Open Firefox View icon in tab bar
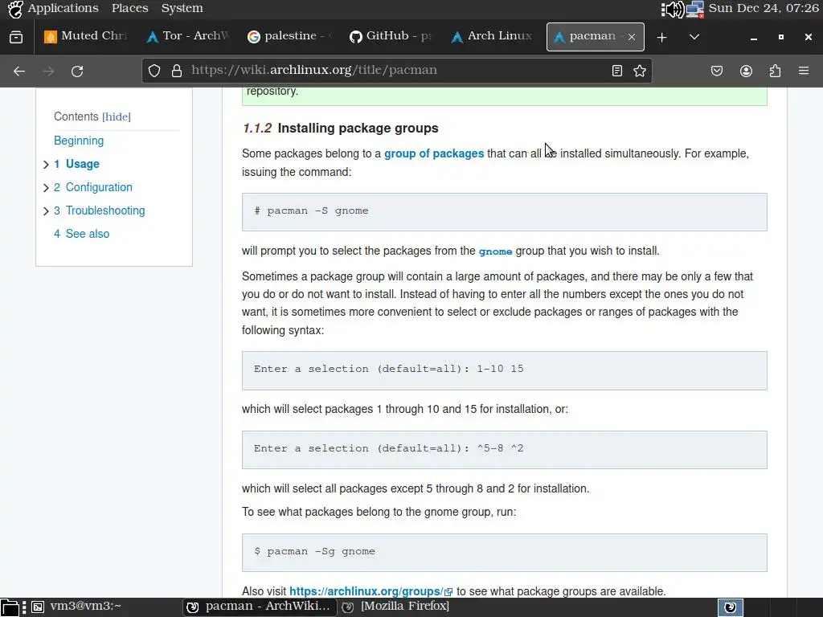 coord(16,37)
